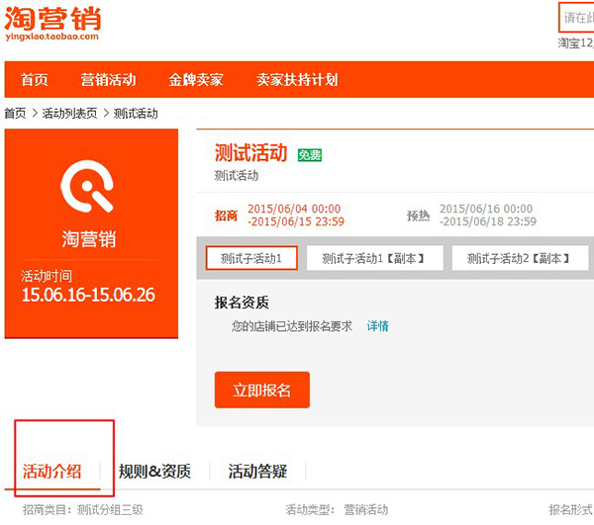
Task: Switch to the 测试子活动1【副本】 tab
Action: tap(373, 258)
